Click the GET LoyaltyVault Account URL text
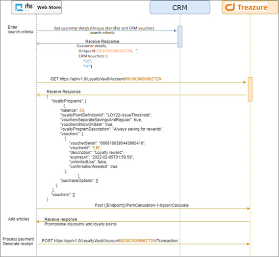Viewport: 279px width, 257px height. [x=106, y=79]
